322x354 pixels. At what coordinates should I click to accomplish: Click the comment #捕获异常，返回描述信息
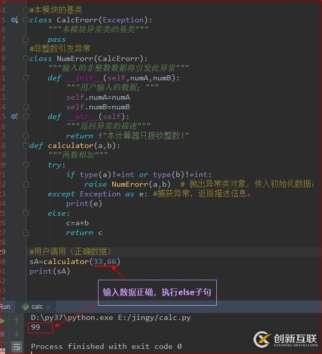click(x=202, y=194)
